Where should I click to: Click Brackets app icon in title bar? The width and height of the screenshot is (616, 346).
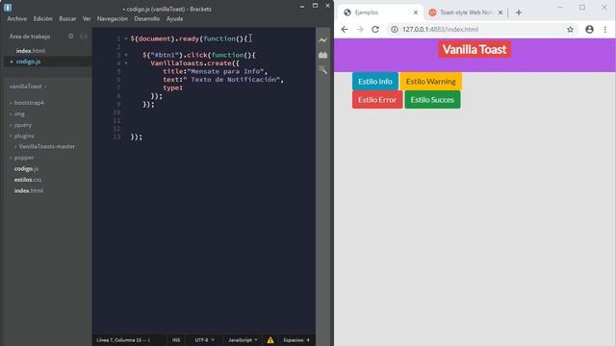[x=8, y=8]
